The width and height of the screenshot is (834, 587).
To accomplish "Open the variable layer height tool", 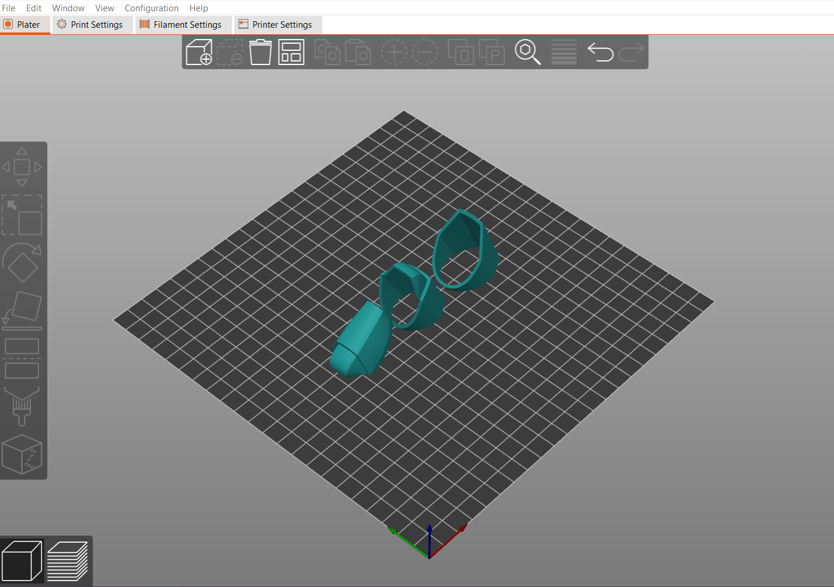I will (x=563, y=52).
